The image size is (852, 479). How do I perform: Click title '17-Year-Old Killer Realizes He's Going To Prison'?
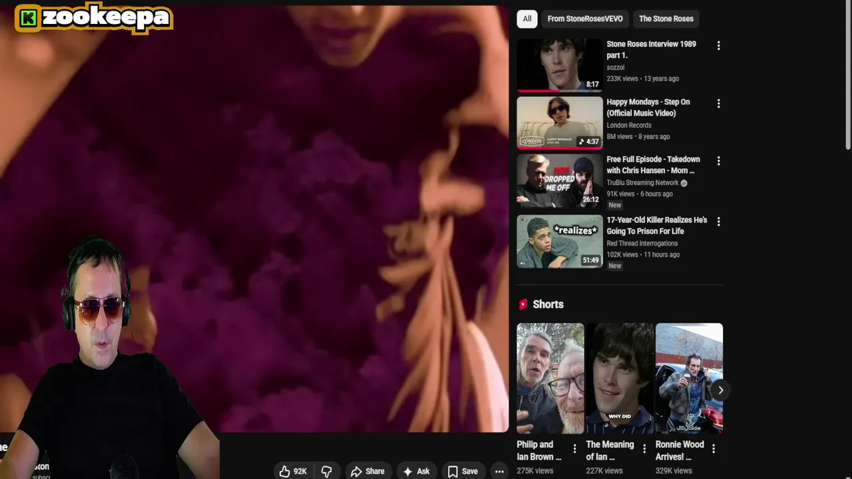click(x=657, y=225)
